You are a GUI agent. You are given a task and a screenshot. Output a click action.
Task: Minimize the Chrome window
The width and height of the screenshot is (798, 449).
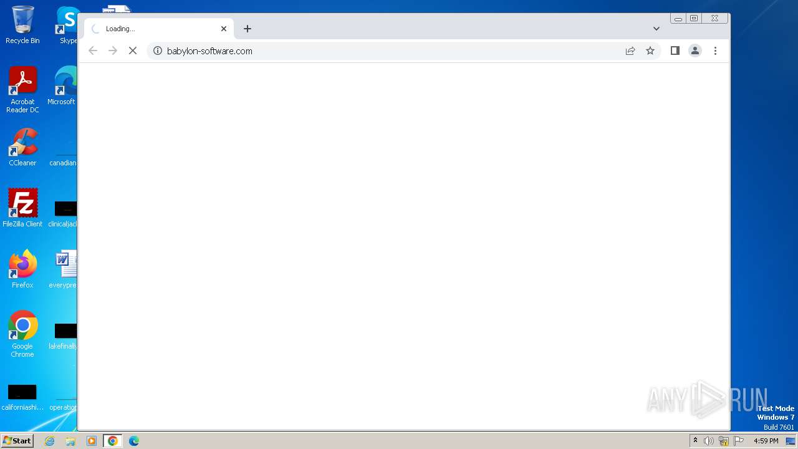(678, 19)
